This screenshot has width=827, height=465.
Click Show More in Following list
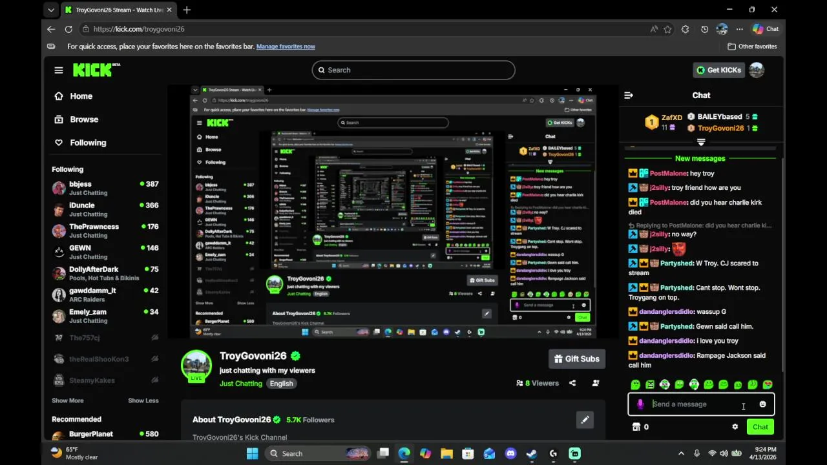(68, 400)
